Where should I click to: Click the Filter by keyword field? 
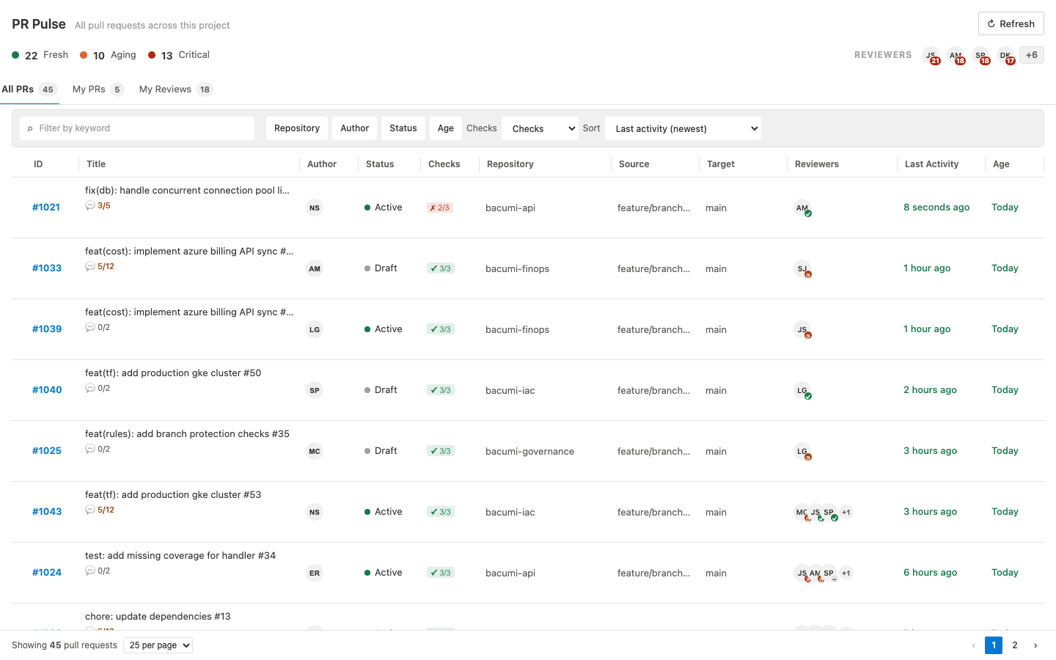(x=137, y=128)
